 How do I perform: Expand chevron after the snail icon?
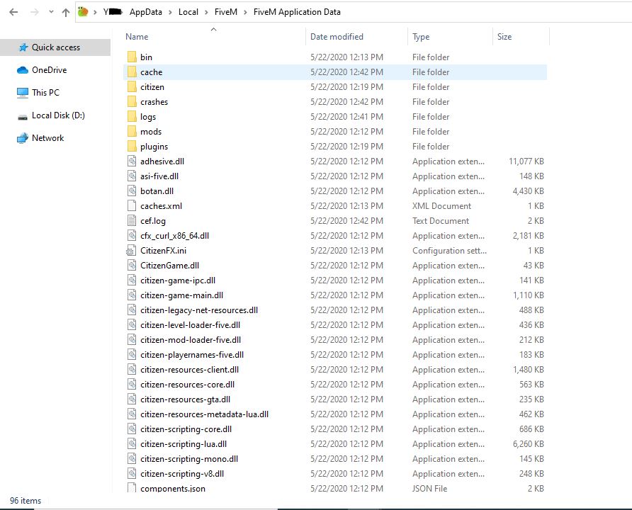coord(95,13)
